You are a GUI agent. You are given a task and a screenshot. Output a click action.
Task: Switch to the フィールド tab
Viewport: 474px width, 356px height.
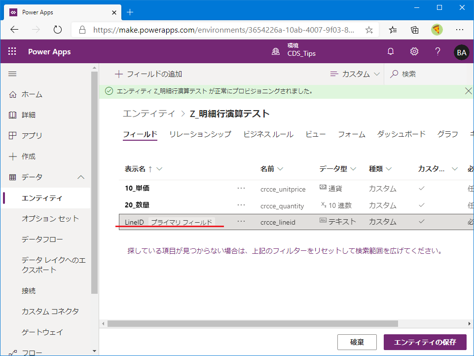(x=140, y=134)
